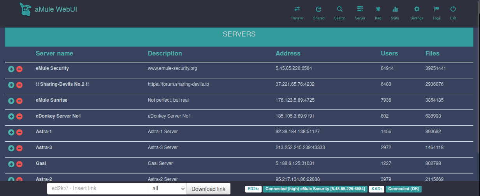
Task: Select the !! Sharing-Devils No.2 !! name
Action: (x=62, y=84)
